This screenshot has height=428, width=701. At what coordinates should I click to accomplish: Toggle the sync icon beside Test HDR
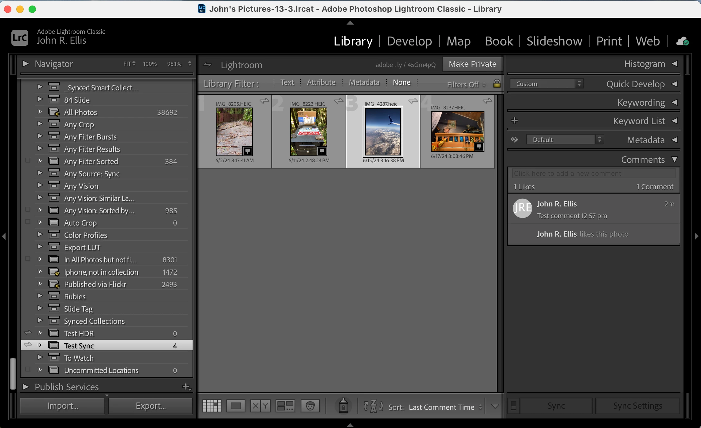click(x=28, y=332)
